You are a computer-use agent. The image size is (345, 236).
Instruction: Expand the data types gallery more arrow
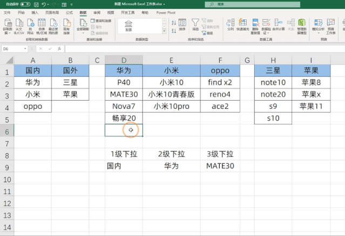[164, 31]
